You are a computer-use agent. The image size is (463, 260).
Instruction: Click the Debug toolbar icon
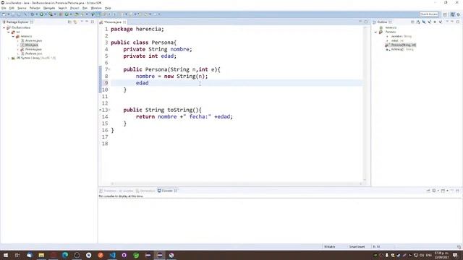(x=33, y=14)
